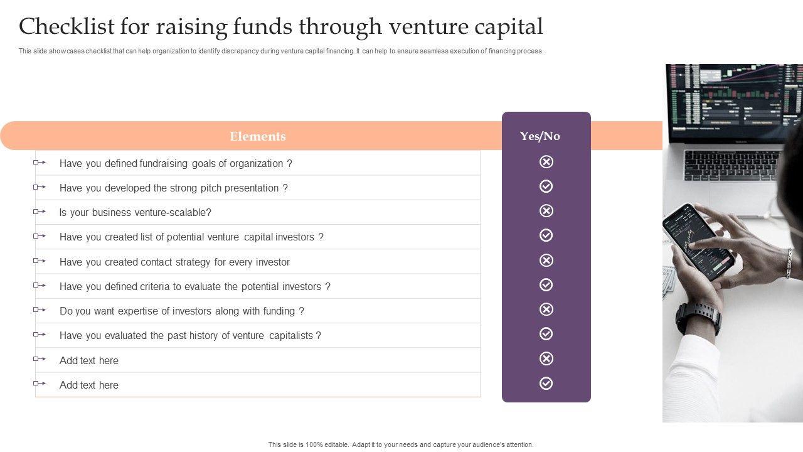Select the Yes/No column header
The image size is (803, 452).
pyautogui.click(x=540, y=136)
